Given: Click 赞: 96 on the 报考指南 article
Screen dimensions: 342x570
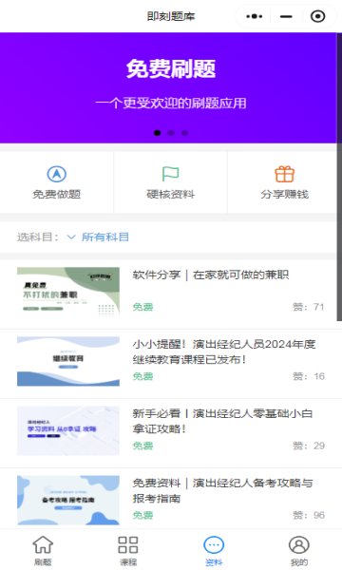Looking at the screenshot, I should (309, 516).
